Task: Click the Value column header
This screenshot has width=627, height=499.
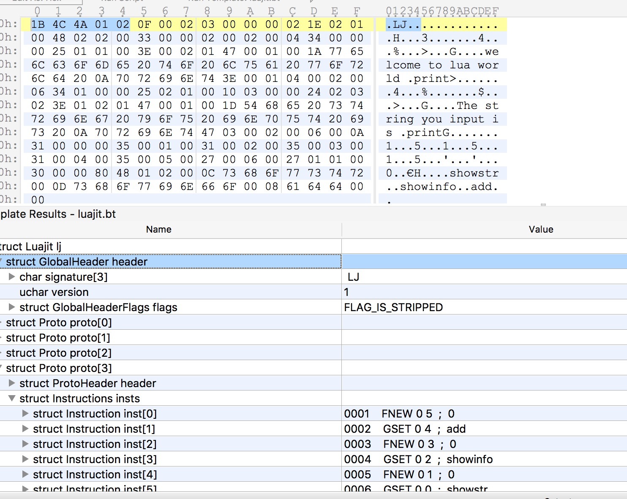Action: (x=540, y=229)
